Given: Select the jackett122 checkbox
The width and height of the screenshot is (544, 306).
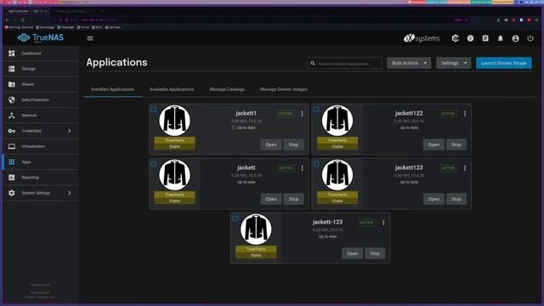Looking at the screenshot, I should 316,110.
